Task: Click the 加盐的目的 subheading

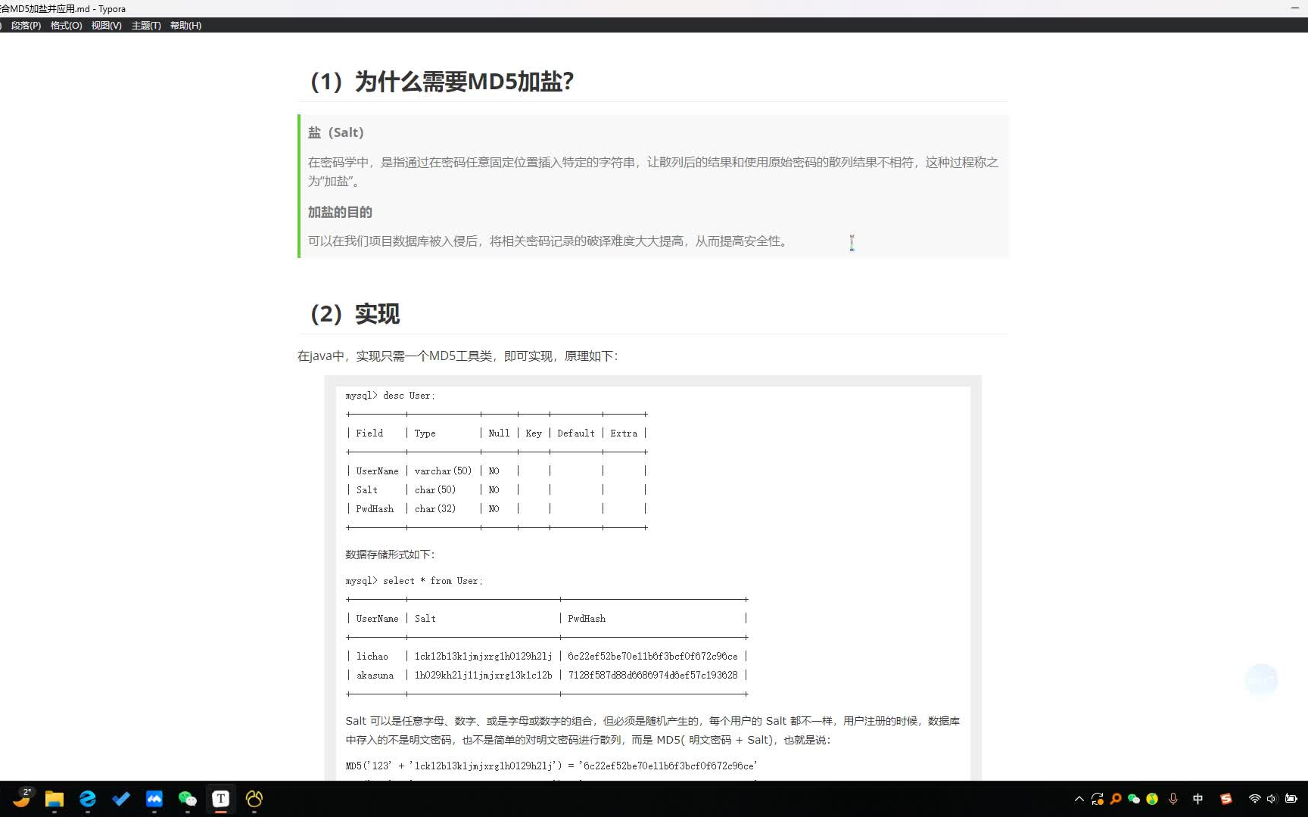Action: point(340,212)
